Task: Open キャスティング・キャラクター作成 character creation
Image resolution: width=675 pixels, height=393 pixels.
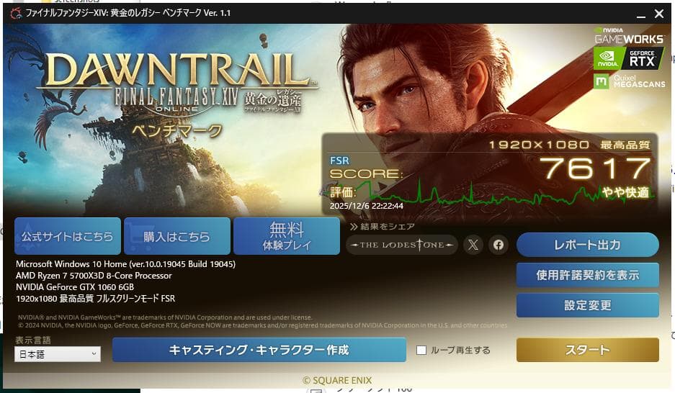Action: pyautogui.click(x=259, y=350)
